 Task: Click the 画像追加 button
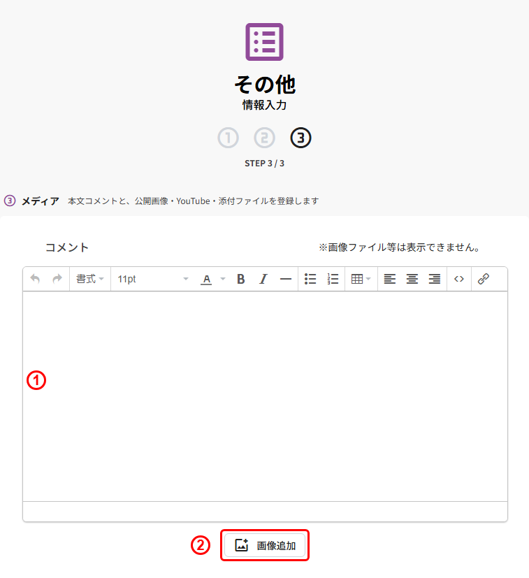tap(265, 545)
